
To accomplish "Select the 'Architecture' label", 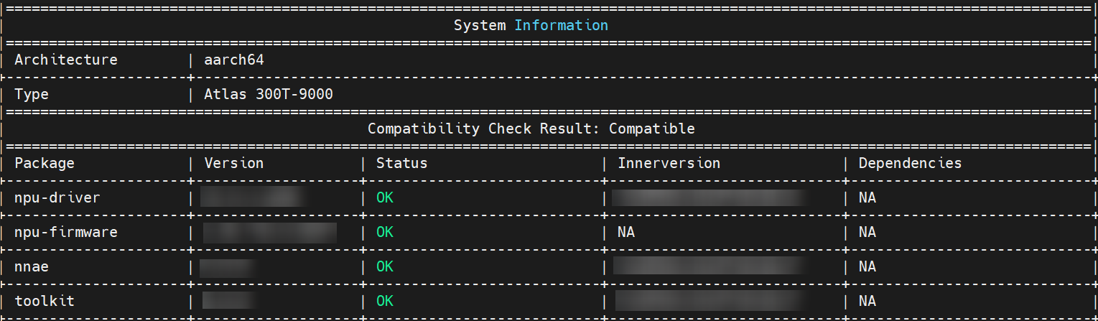I will 66,60.
